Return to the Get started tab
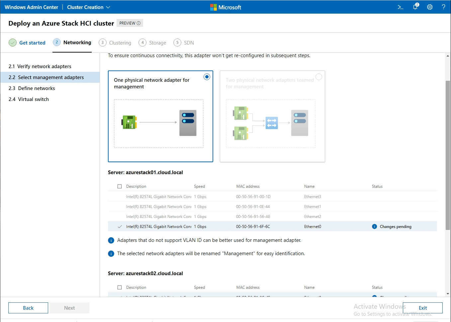 click(x=32, y=43)
